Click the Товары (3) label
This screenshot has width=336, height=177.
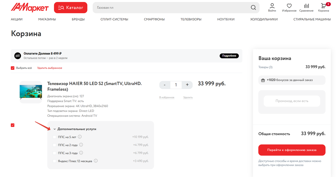tap(265, 67)
